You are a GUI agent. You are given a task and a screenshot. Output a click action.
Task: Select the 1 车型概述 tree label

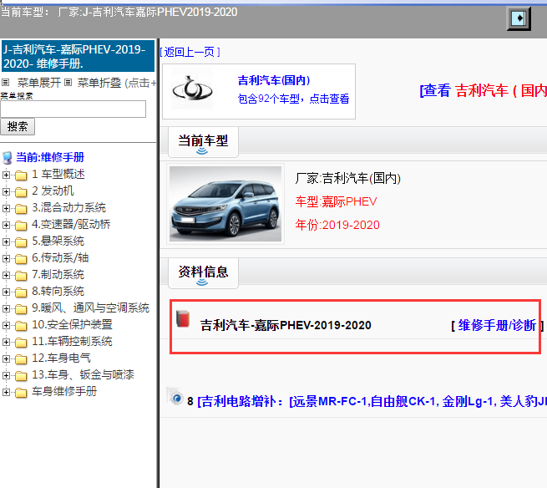pos(58,174)
